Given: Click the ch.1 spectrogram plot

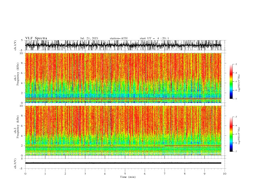Looking at the screenshot, I should (x=123, y=78).
